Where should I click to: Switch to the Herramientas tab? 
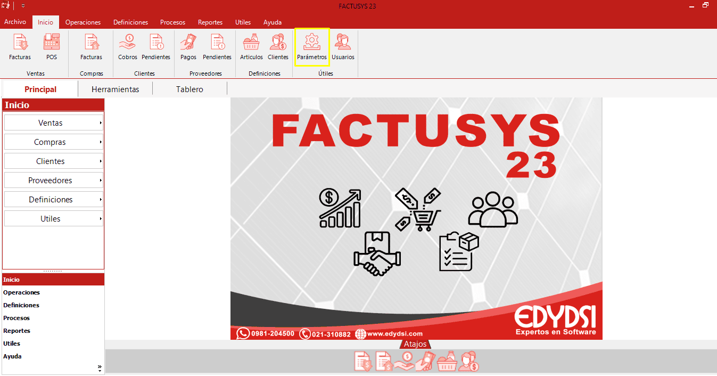pyautogui.click(x=116, y=89)
